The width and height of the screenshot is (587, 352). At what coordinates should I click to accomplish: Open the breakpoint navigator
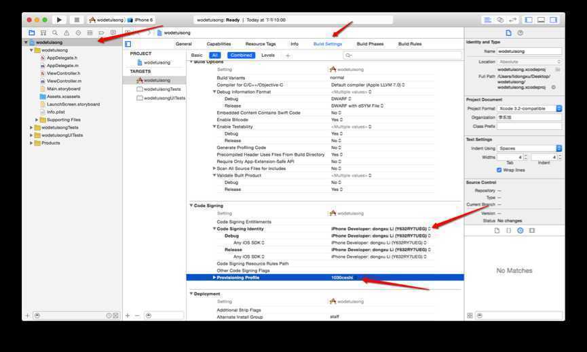tap(101, 33)
